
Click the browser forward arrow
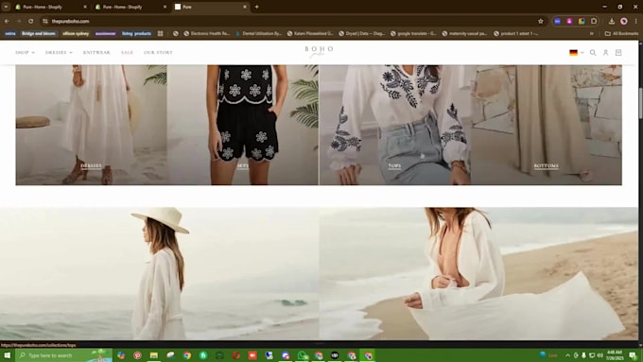[19, 21]
